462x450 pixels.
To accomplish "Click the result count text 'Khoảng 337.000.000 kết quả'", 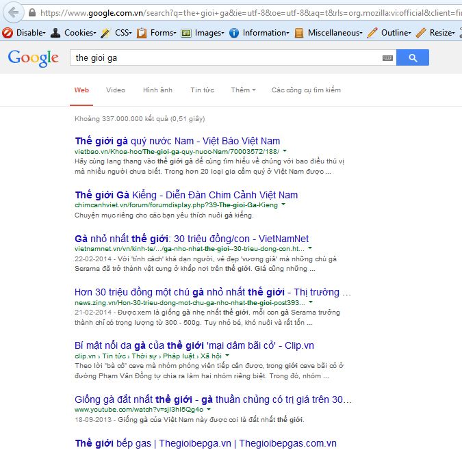I will [x=121, y=119].
